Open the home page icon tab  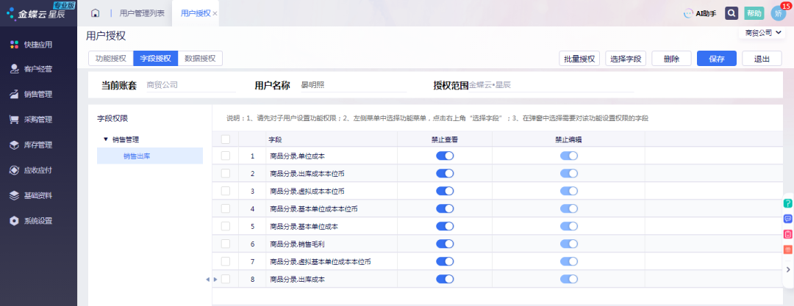(95, 13)
